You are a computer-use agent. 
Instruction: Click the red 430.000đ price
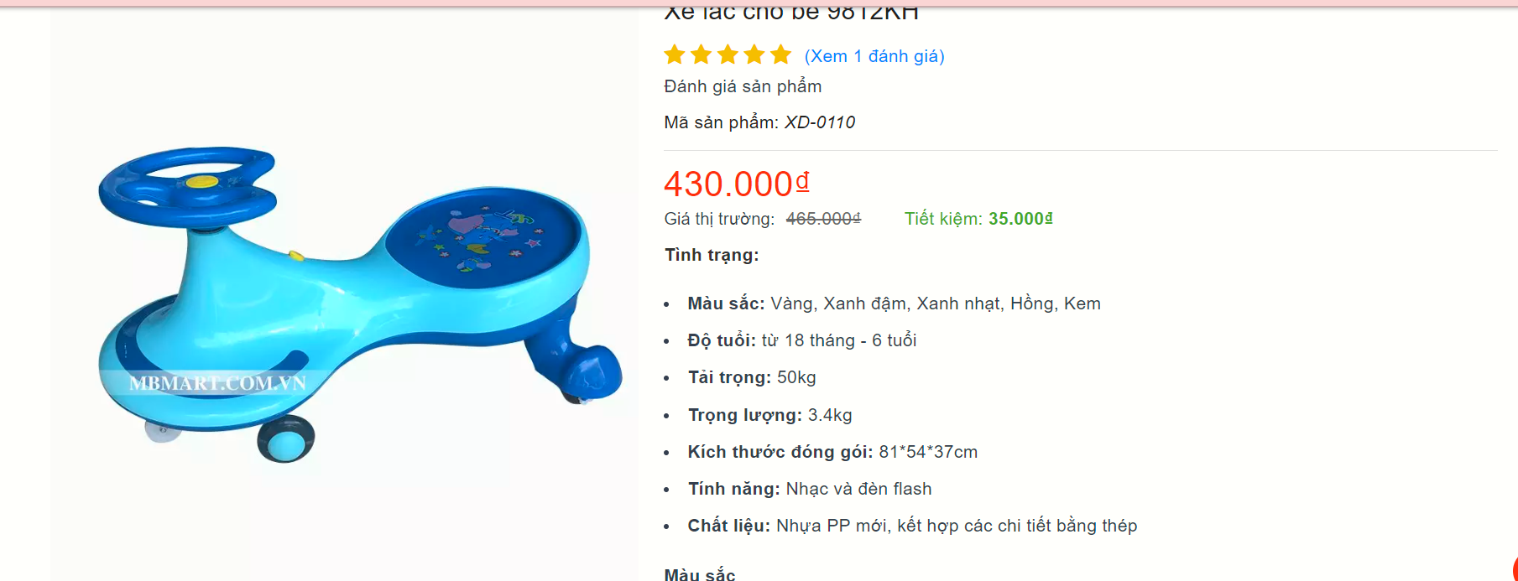[x=737, y=184]
